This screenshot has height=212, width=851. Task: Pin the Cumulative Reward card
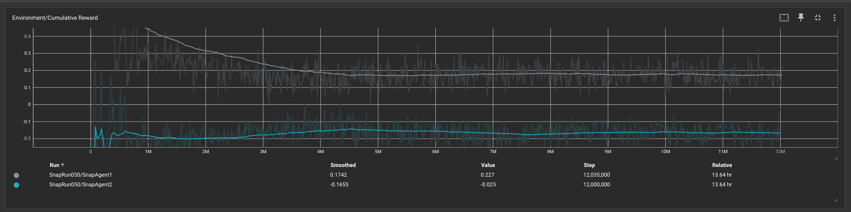[801, 18]
